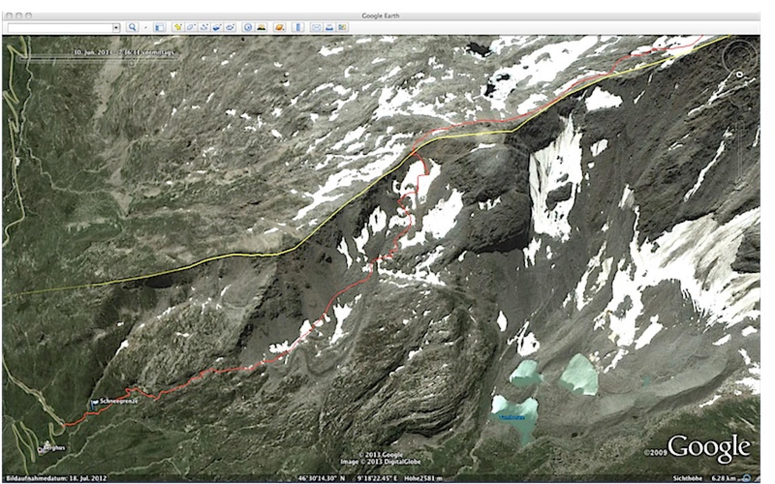Start recording a tour
The height and width of the screenshot is (484, 775).
click(x=230, y=28)
